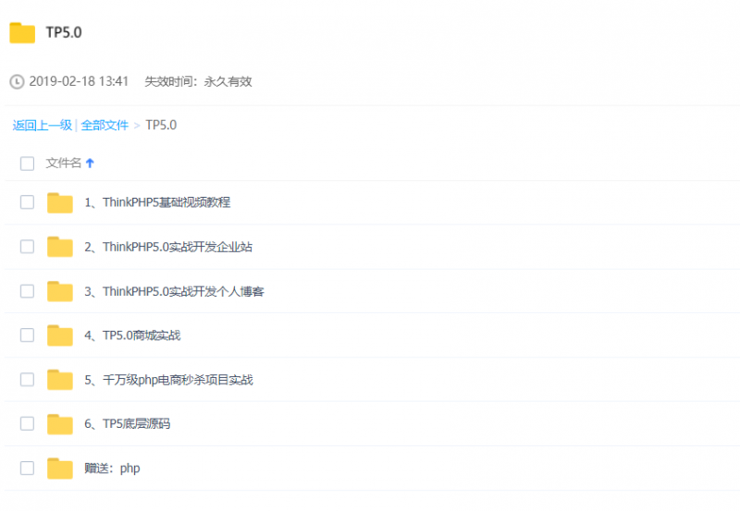Check the box for 1、ThinkPHP5基础视频教程
This screenshot has width=740, height=511.
(x=28, y=202)
